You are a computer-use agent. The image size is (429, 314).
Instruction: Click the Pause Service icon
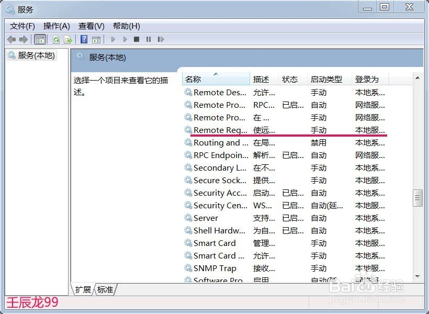(x=149, y=39)
